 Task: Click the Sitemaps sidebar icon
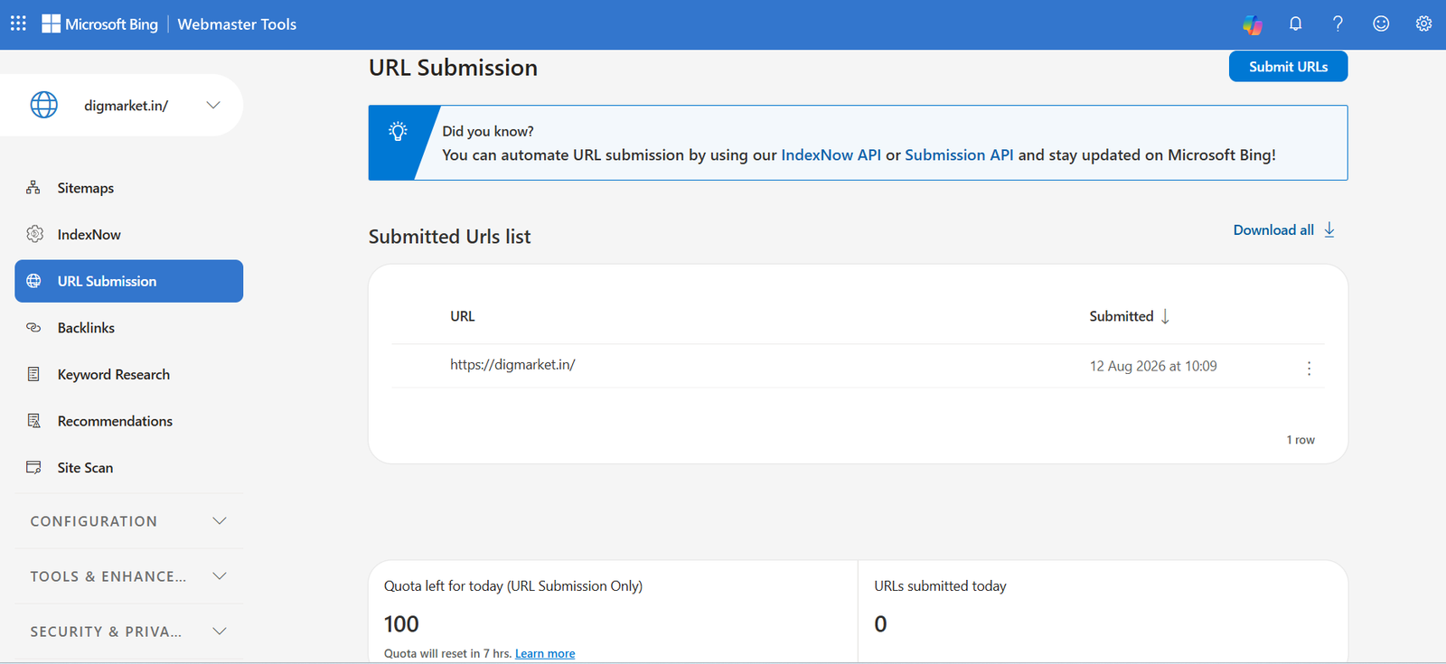[x=33, y=188]
